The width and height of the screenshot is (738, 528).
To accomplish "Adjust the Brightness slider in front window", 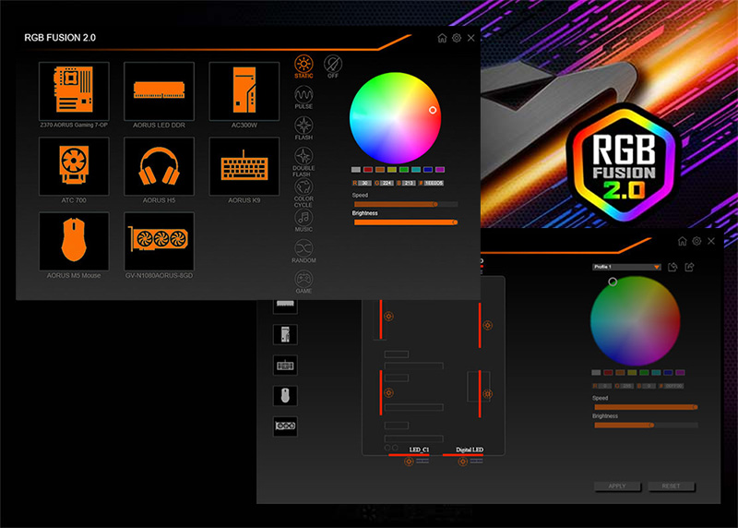I will pos(406,222).
